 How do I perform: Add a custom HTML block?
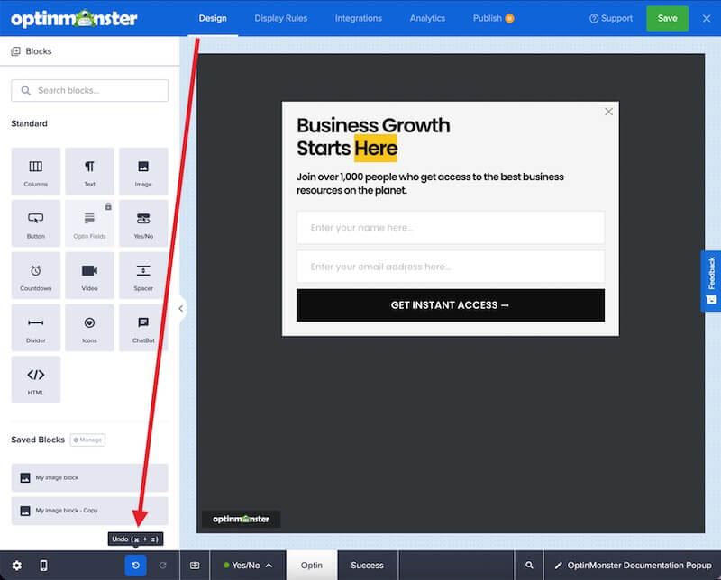click(36, 380)
